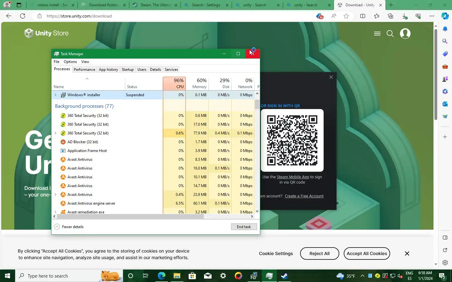
Task: Open Edge split screen
Action: 363,16
